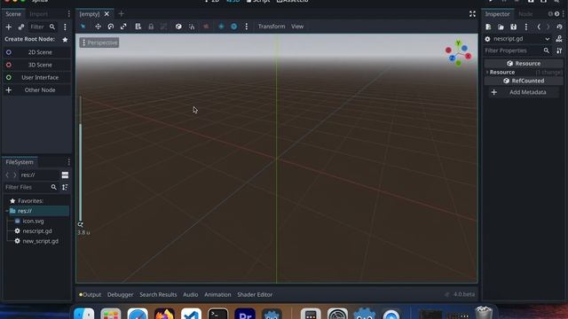Screen dimensions: 568x319
Task: Add a new scene tab with plus
Action: [121, 14]
